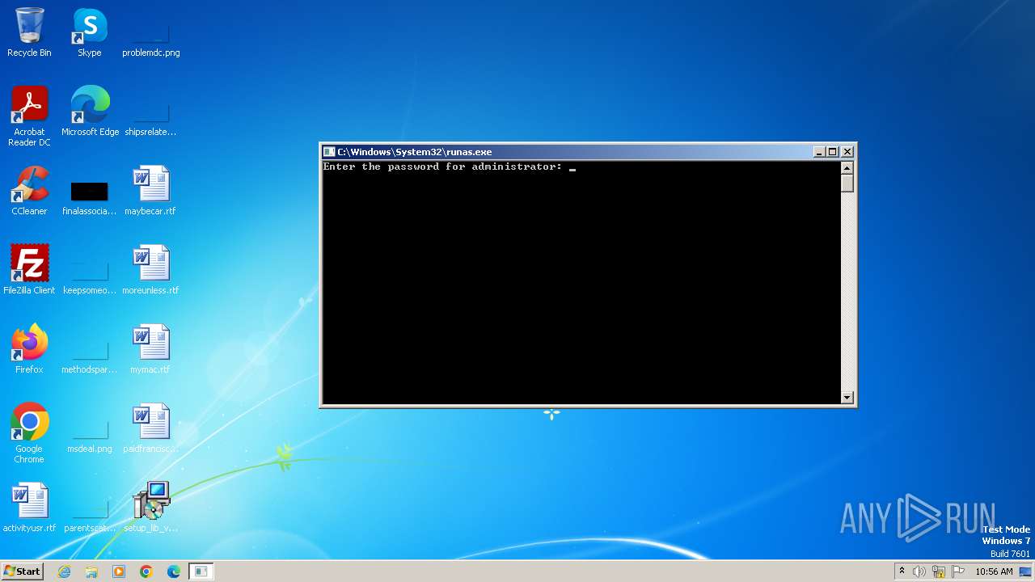Open the Recycle Bin desktop icon
This screenshot has height=582, width=1035.
pos(29,32)
